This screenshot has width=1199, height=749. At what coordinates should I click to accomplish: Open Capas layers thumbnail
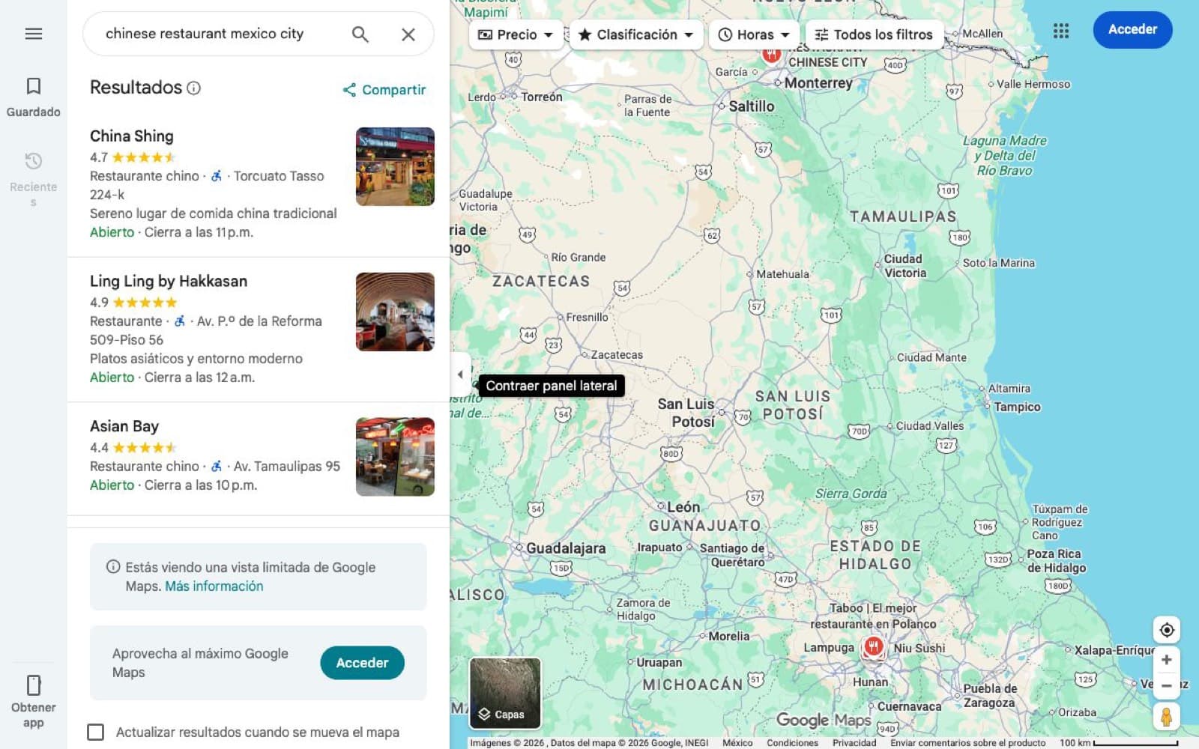(x=505, y=694)
